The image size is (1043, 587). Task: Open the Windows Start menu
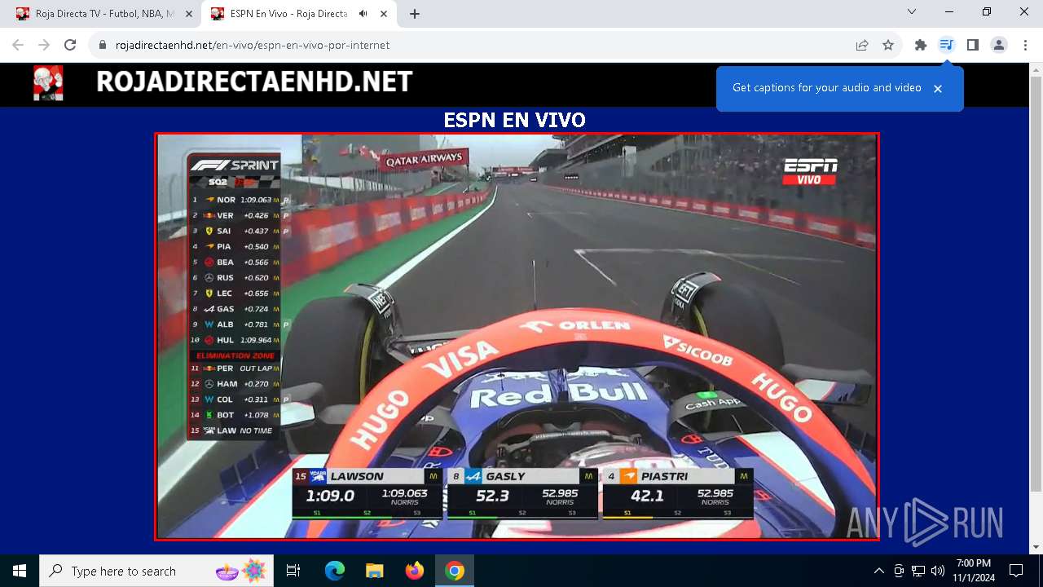20,571
